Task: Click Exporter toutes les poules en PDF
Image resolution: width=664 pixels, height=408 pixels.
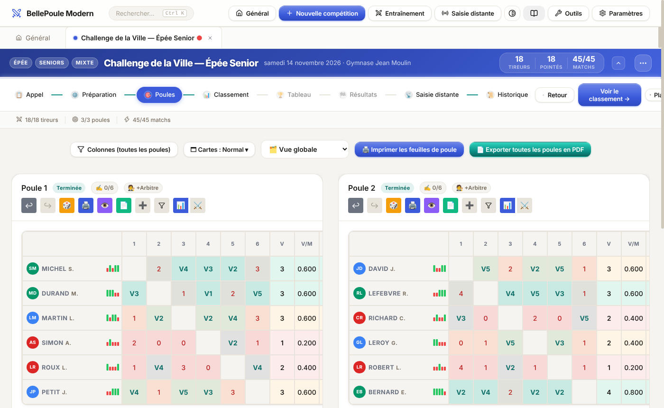Action: pyautogui.click(x=530, y=149)
